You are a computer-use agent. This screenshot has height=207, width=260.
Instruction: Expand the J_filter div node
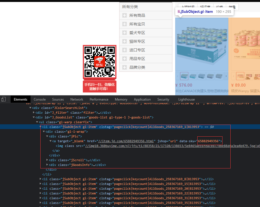click(34, 112)
